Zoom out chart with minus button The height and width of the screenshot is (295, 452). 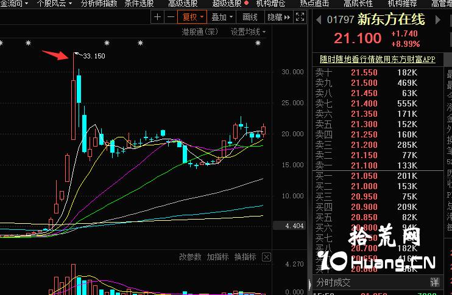click(171, 17)
